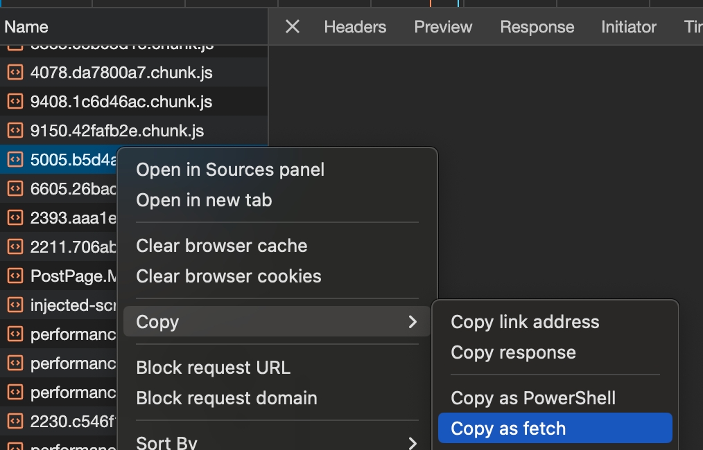Click the script icon of the highlighted 5005 request
The height and width of the screenshot is (450, 703).
[x=15, y=160]
